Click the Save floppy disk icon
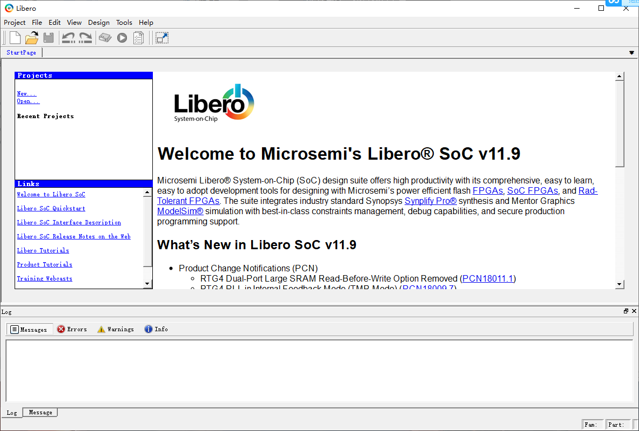 pyautogui.click(x=49, y=38)
